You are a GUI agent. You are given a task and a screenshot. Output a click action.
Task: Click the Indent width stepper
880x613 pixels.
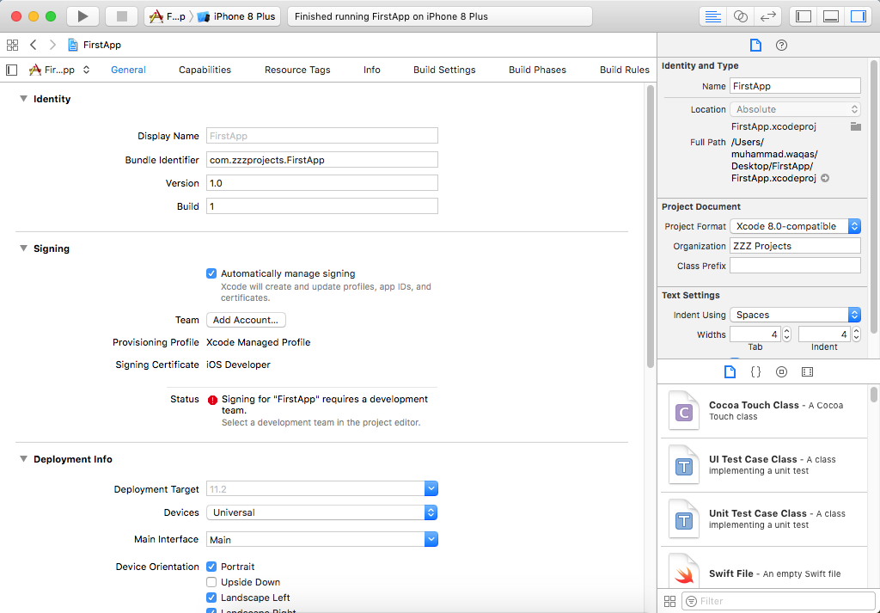[856, 334]
